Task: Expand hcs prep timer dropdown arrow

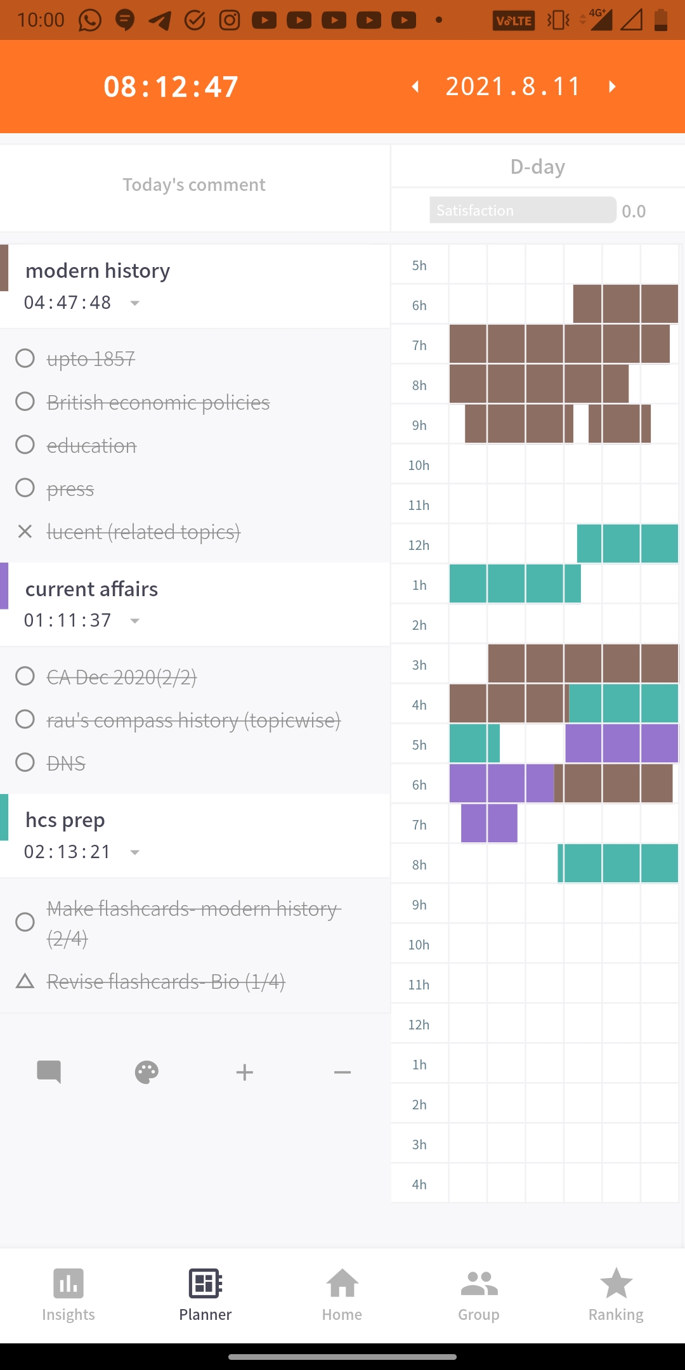Action: point(134,852)
